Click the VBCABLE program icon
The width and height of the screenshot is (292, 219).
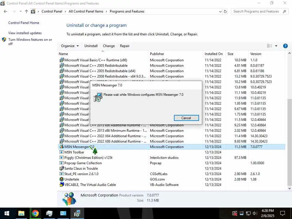point(62,184)
